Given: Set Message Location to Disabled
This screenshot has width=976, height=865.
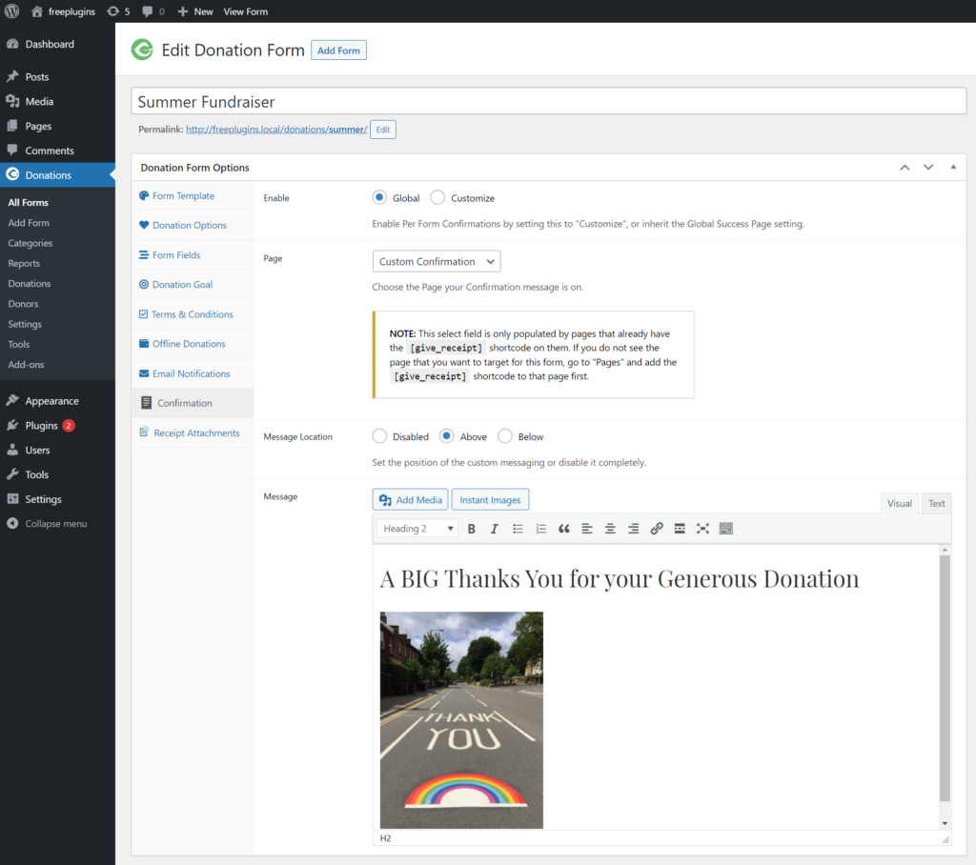Looking at the screenshot, I should pos(379,437).
